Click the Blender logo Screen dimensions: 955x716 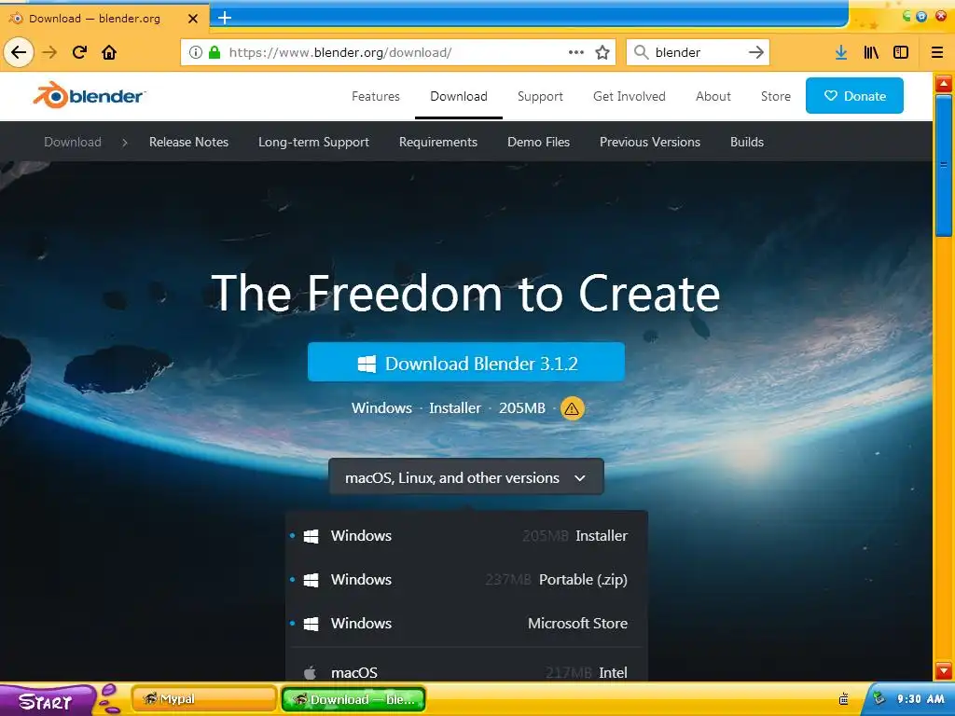pyautogui.click(x=90, y=96)
